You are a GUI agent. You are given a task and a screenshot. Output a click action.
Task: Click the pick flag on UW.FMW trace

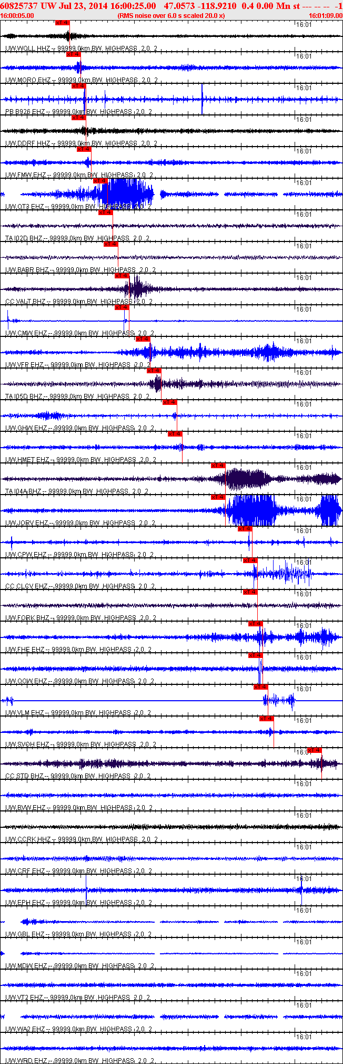[84, 149]
